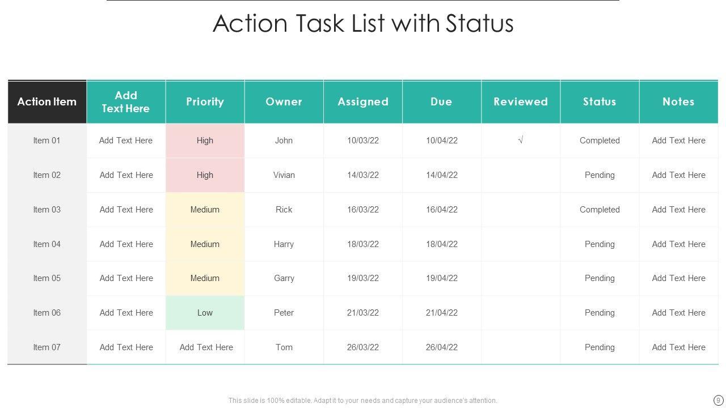The width and height of the screenshot is (726, 408).
Task: Click the yellow Medium priority cell for Item 03
Action: (205, 210)
